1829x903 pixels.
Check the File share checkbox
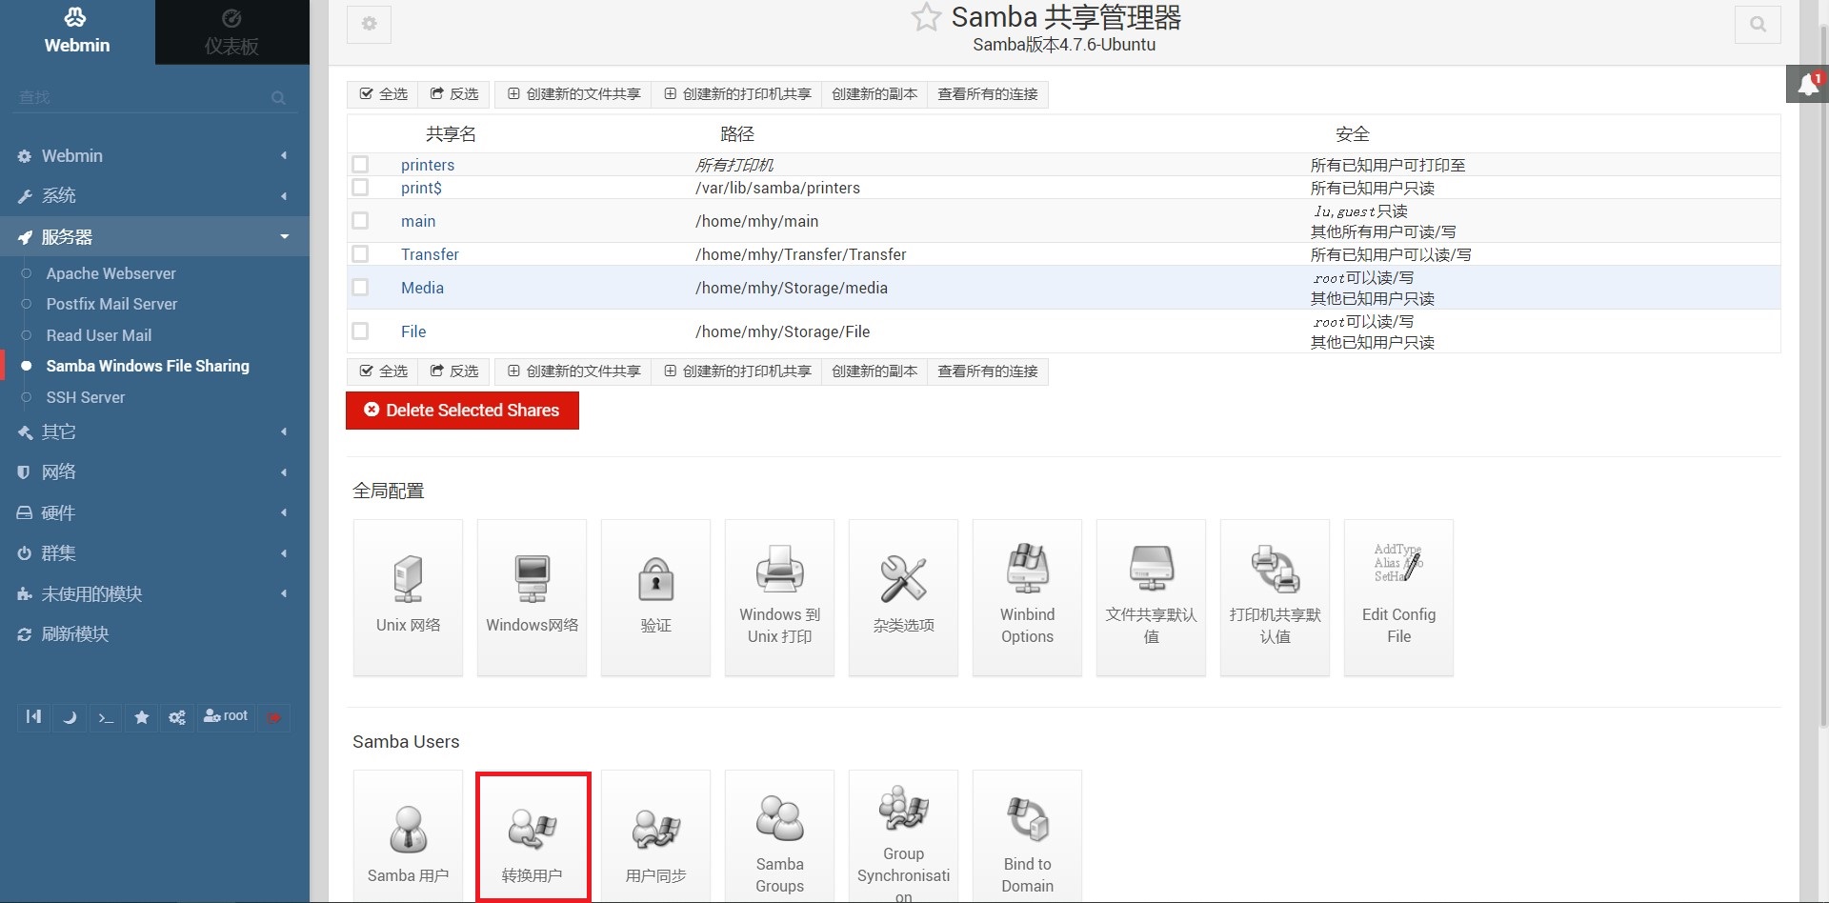pos(360,331)
